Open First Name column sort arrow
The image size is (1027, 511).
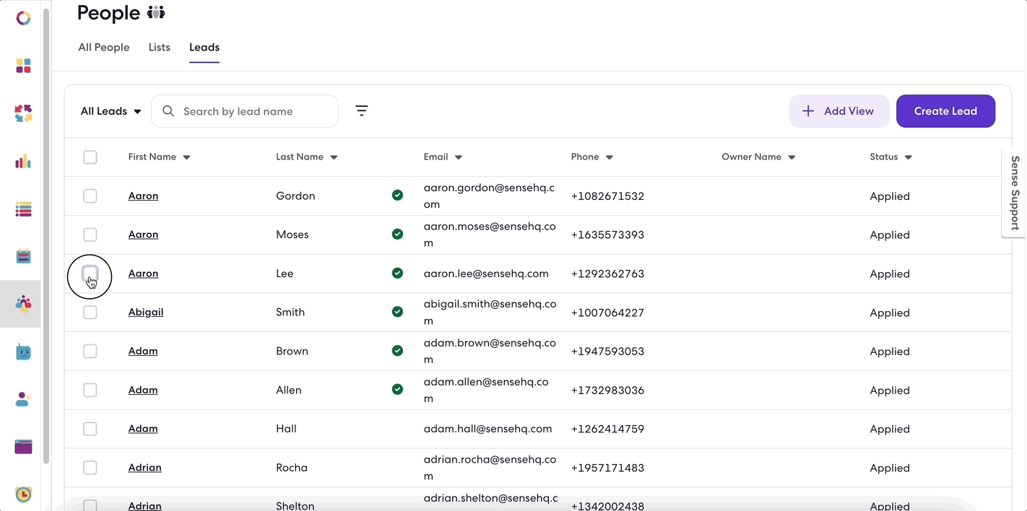(186, 157)
